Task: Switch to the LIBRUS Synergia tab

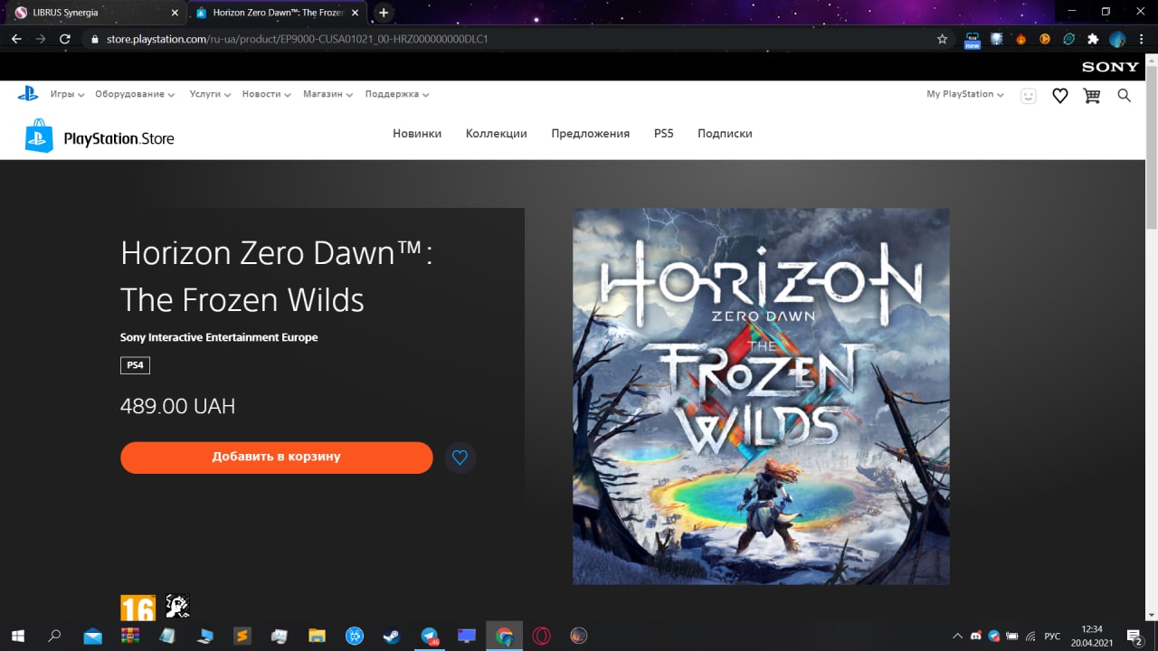Action: tap(94, 13)
